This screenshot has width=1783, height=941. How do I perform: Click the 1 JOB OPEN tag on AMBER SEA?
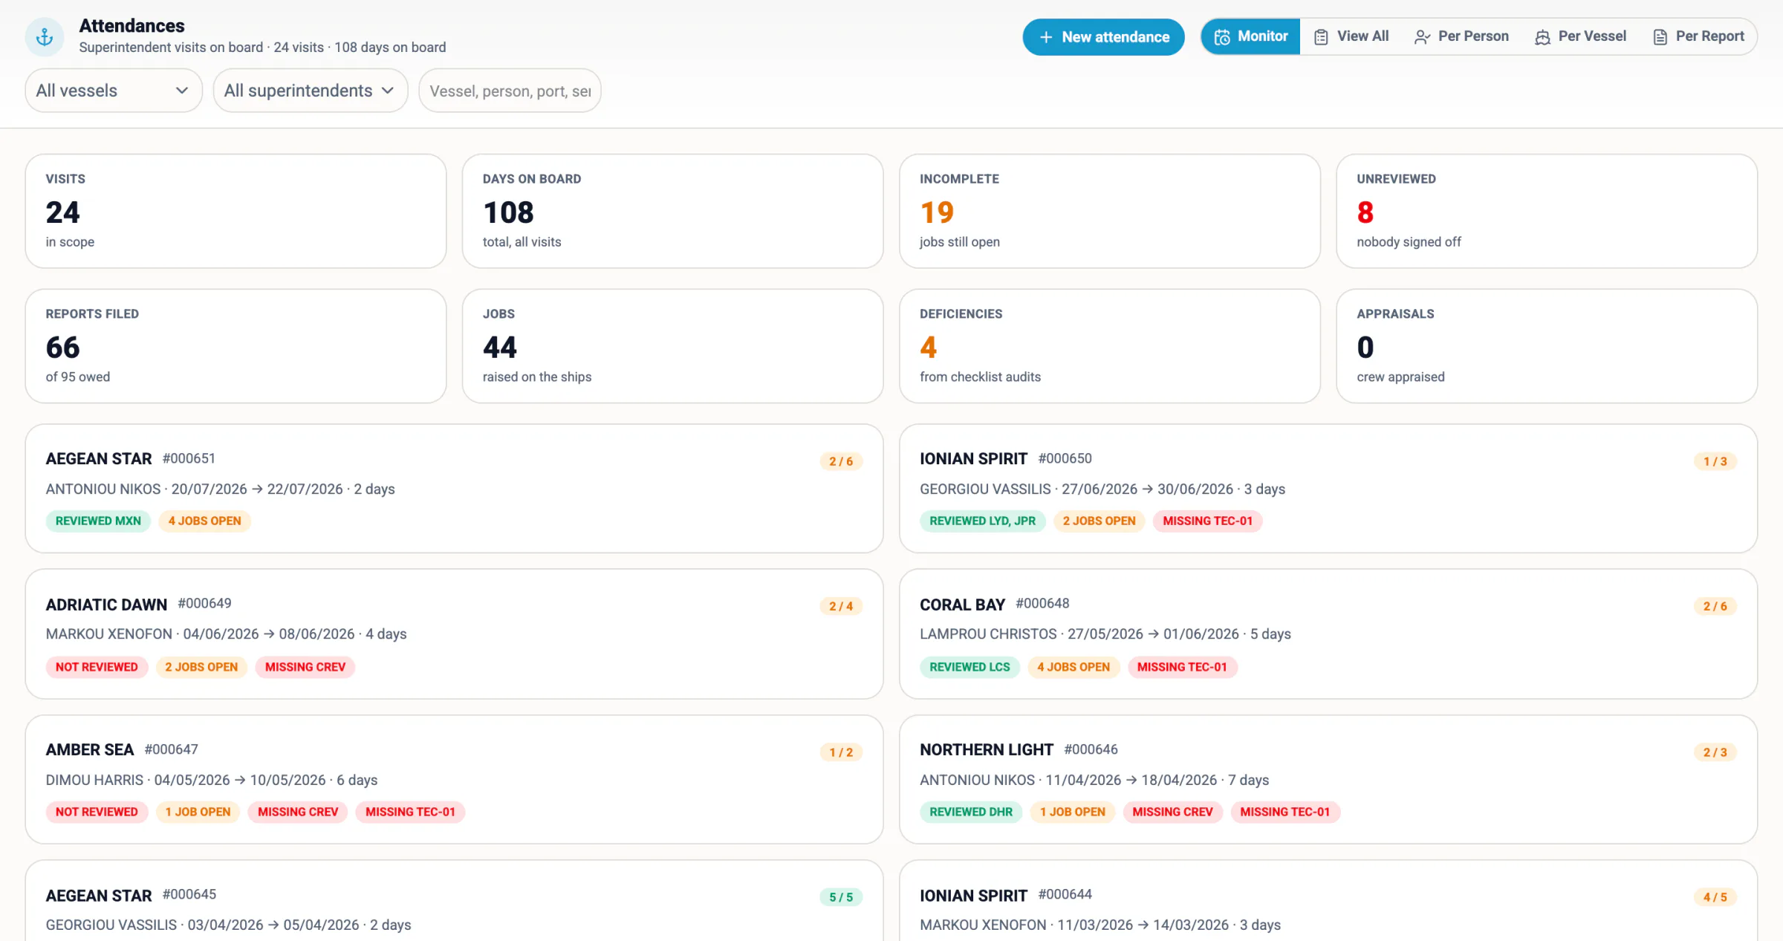point(198,813)
